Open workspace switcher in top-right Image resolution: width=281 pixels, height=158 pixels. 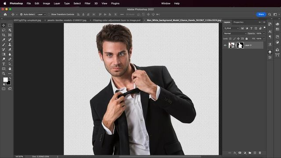click(x=275, y=14)
